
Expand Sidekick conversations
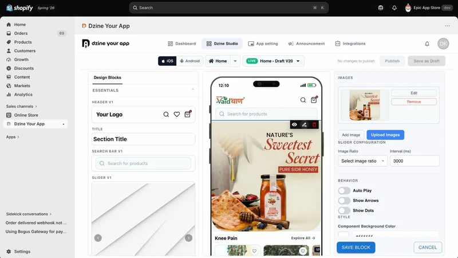click(29, 214)
